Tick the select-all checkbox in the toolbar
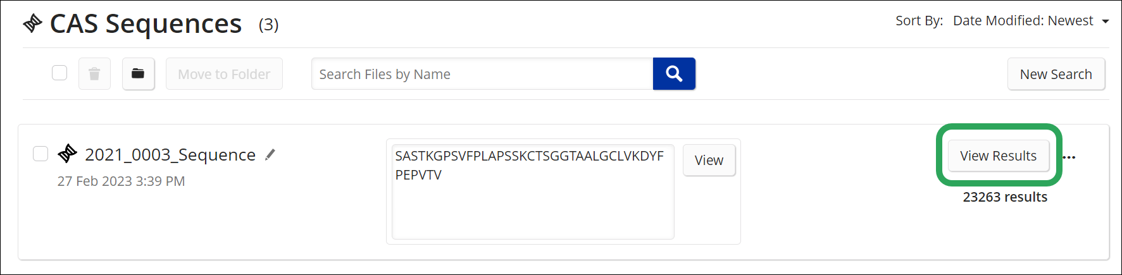 (x=59, y=73)
